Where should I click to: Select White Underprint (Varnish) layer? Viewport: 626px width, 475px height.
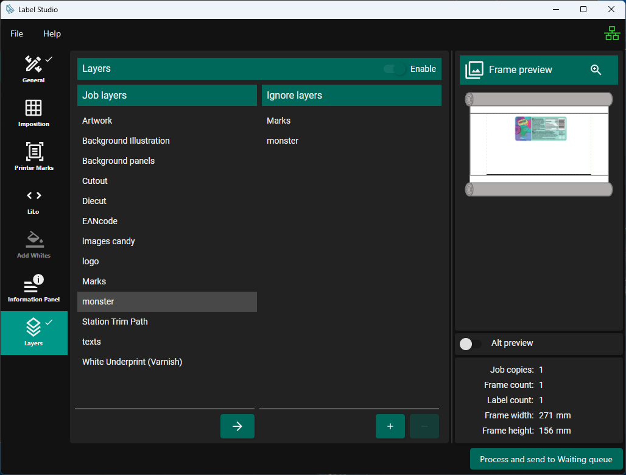pos(132,362)
